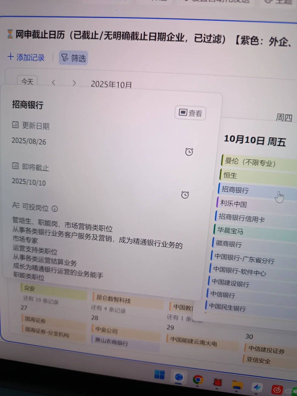Open the 恒生 record in the day list
The height and width of the screenshot is (396, 297).
pyautogui.click(x=258, y=177)
